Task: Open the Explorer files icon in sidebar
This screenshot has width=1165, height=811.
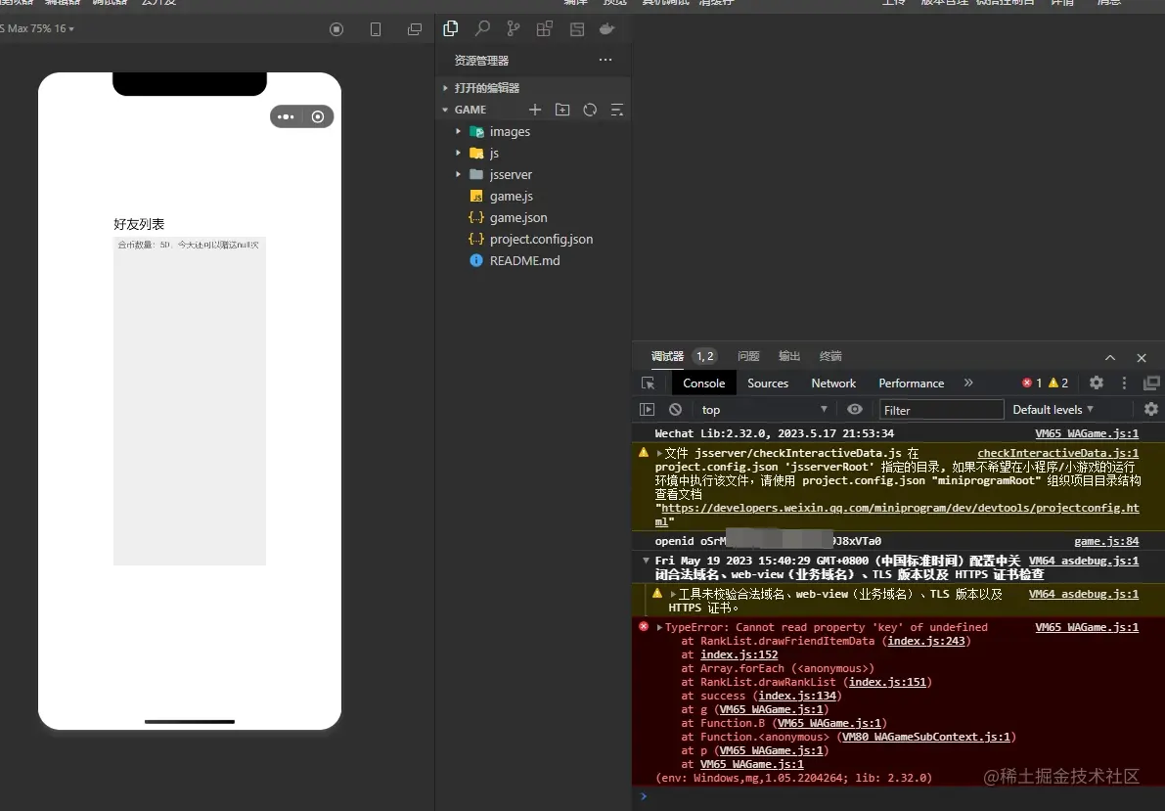Action: coord(450,29)
